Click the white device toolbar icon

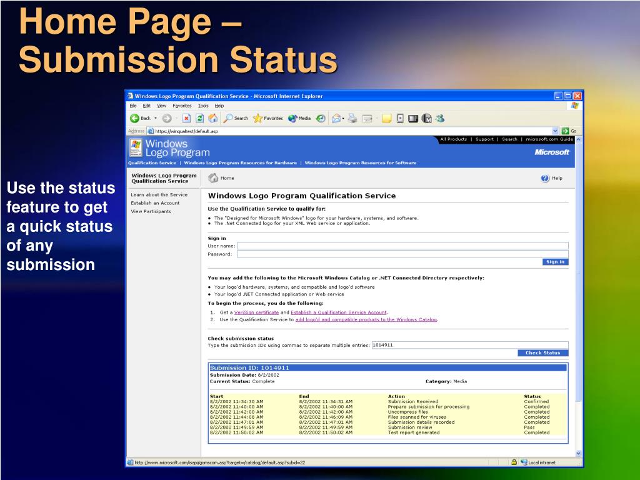click(401, 118)
